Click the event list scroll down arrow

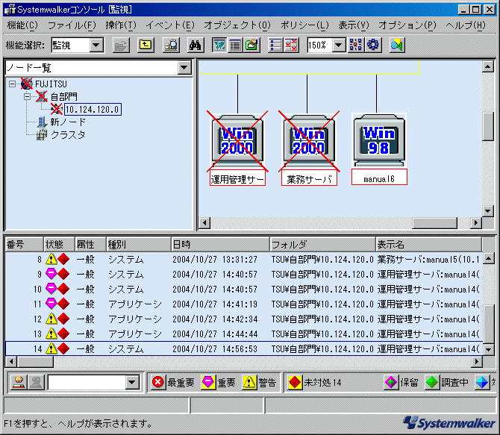point(488,349)
